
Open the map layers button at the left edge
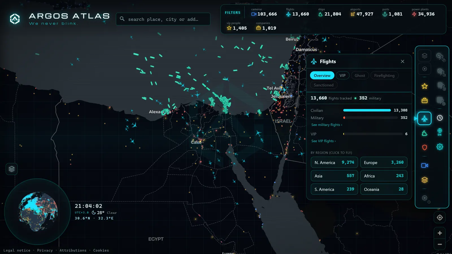(12, 169)
